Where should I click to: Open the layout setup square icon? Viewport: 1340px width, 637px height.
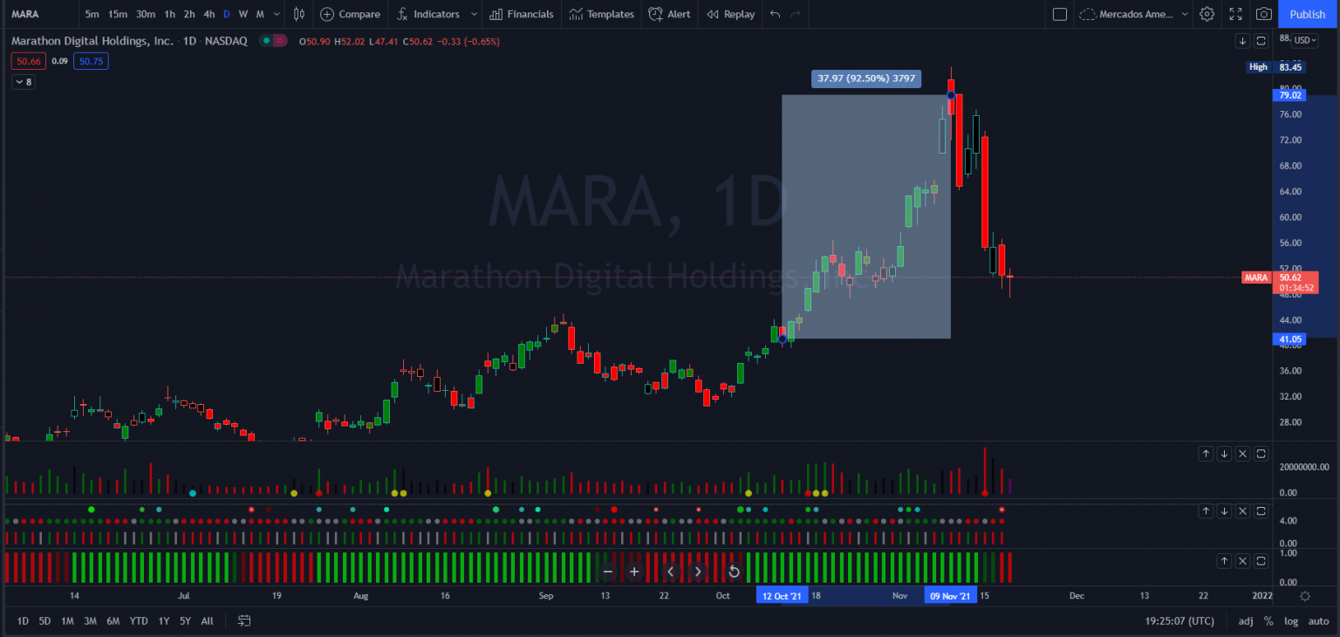(x=1060, y=14)
